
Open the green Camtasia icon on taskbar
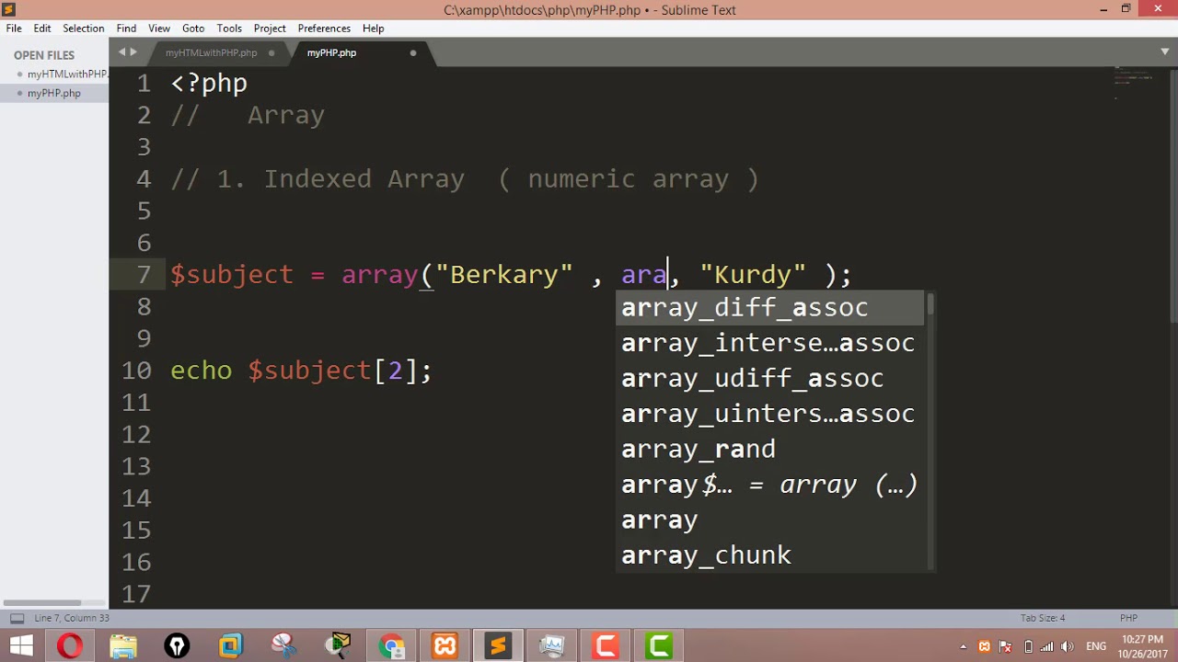point(659,646)
